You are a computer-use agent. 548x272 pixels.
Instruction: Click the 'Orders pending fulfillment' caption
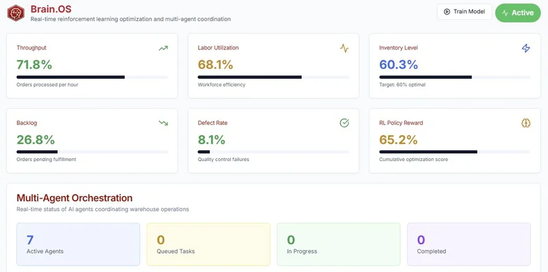click(46, 160)
